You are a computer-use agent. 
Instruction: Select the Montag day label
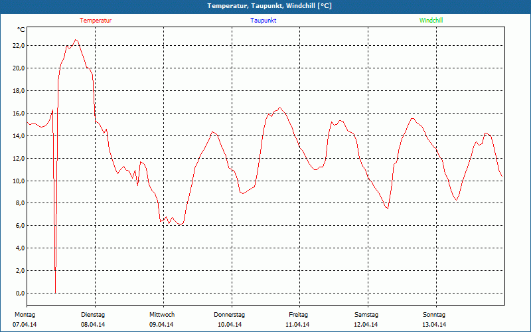pos(25,315)
